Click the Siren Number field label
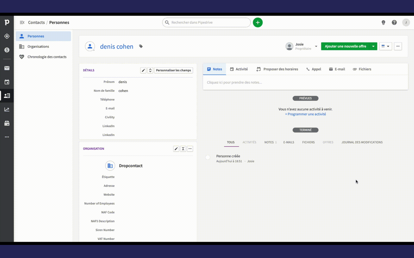 (105, 230)
